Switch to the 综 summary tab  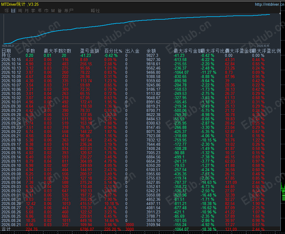coord(7,11)
